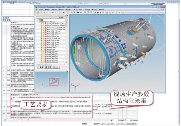Image resolution: width=181 pixels, height=126 pixels.
Task: Click the blue Undo arrow icon
Action: click(x=53, y=13)
